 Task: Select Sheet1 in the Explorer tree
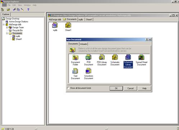[x=19, y=39]
